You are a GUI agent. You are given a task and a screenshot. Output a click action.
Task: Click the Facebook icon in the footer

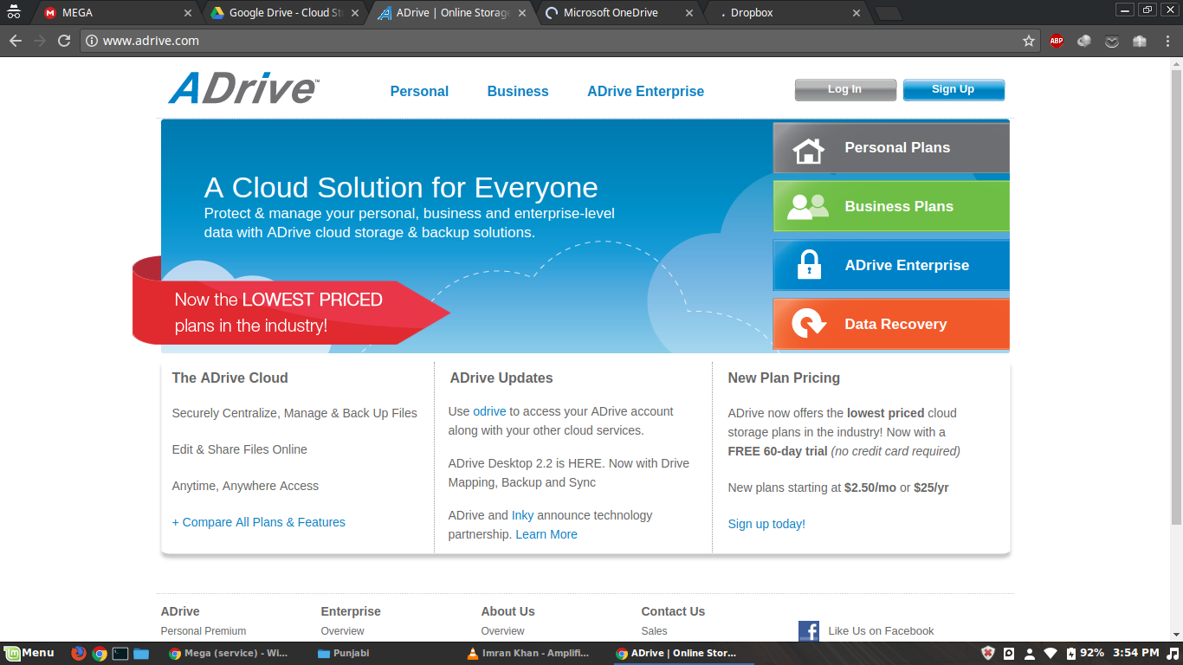point(809,631)
